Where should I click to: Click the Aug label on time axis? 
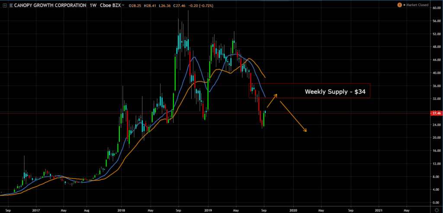87,210
